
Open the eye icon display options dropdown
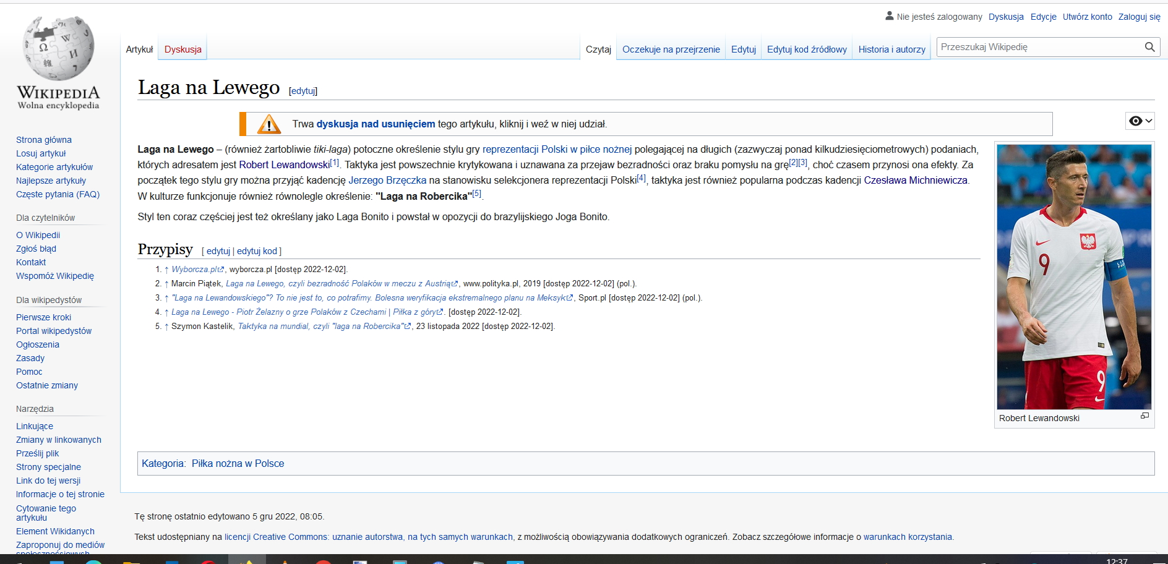point(1140,121)
